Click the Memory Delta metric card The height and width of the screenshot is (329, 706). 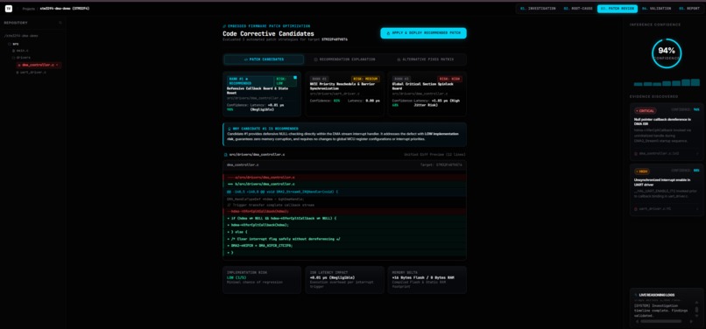pyautogui.click(x=427, y=280)
